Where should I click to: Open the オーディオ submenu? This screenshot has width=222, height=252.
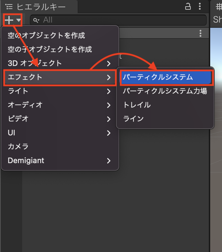tap(60, 105)
